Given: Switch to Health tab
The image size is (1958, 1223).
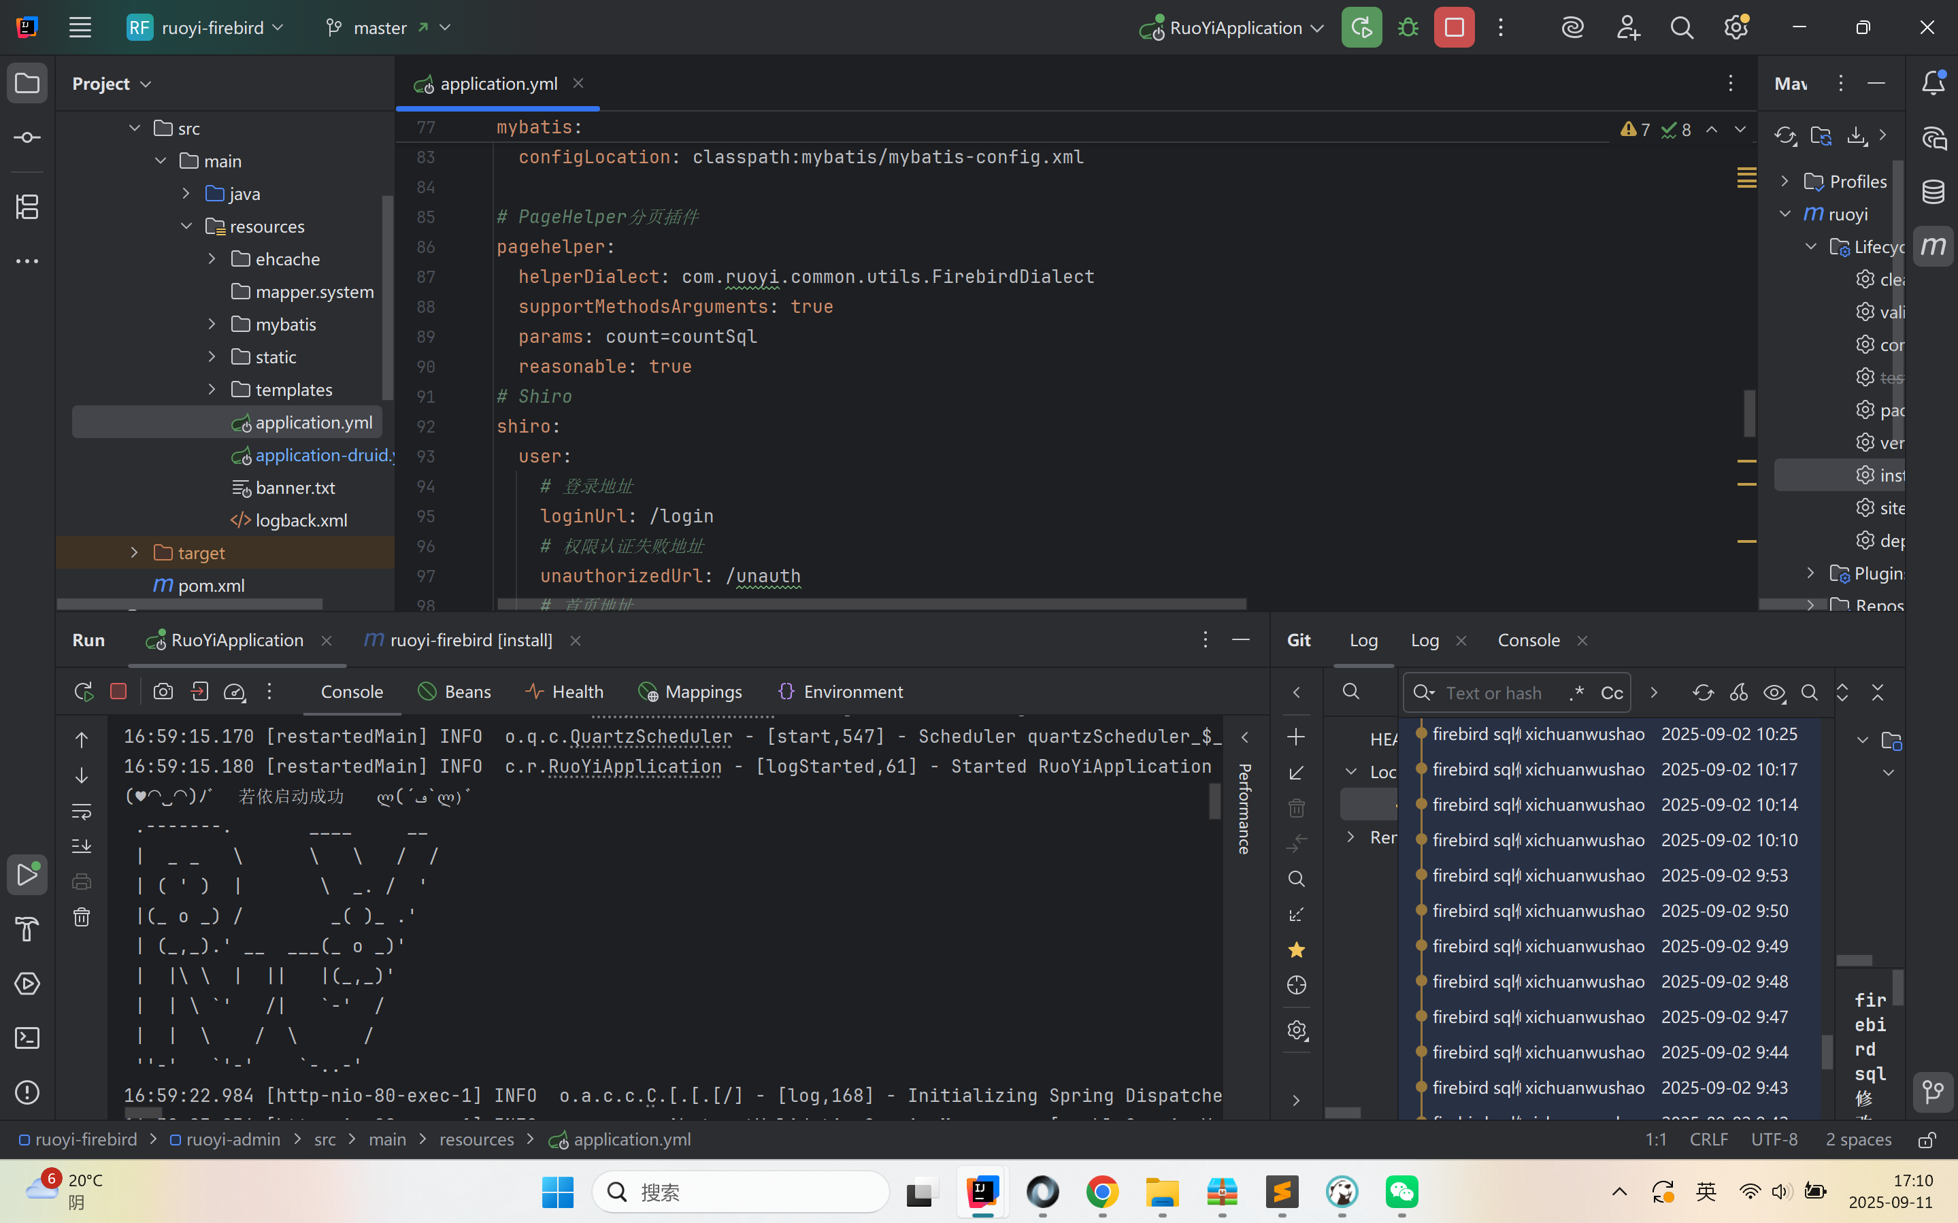Looking at the screenshot, I should 565,692.
